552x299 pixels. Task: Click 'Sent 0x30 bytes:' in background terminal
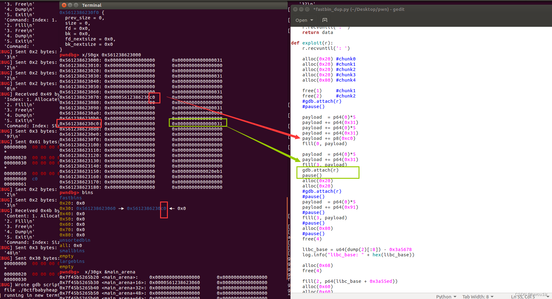coord(37,258)
